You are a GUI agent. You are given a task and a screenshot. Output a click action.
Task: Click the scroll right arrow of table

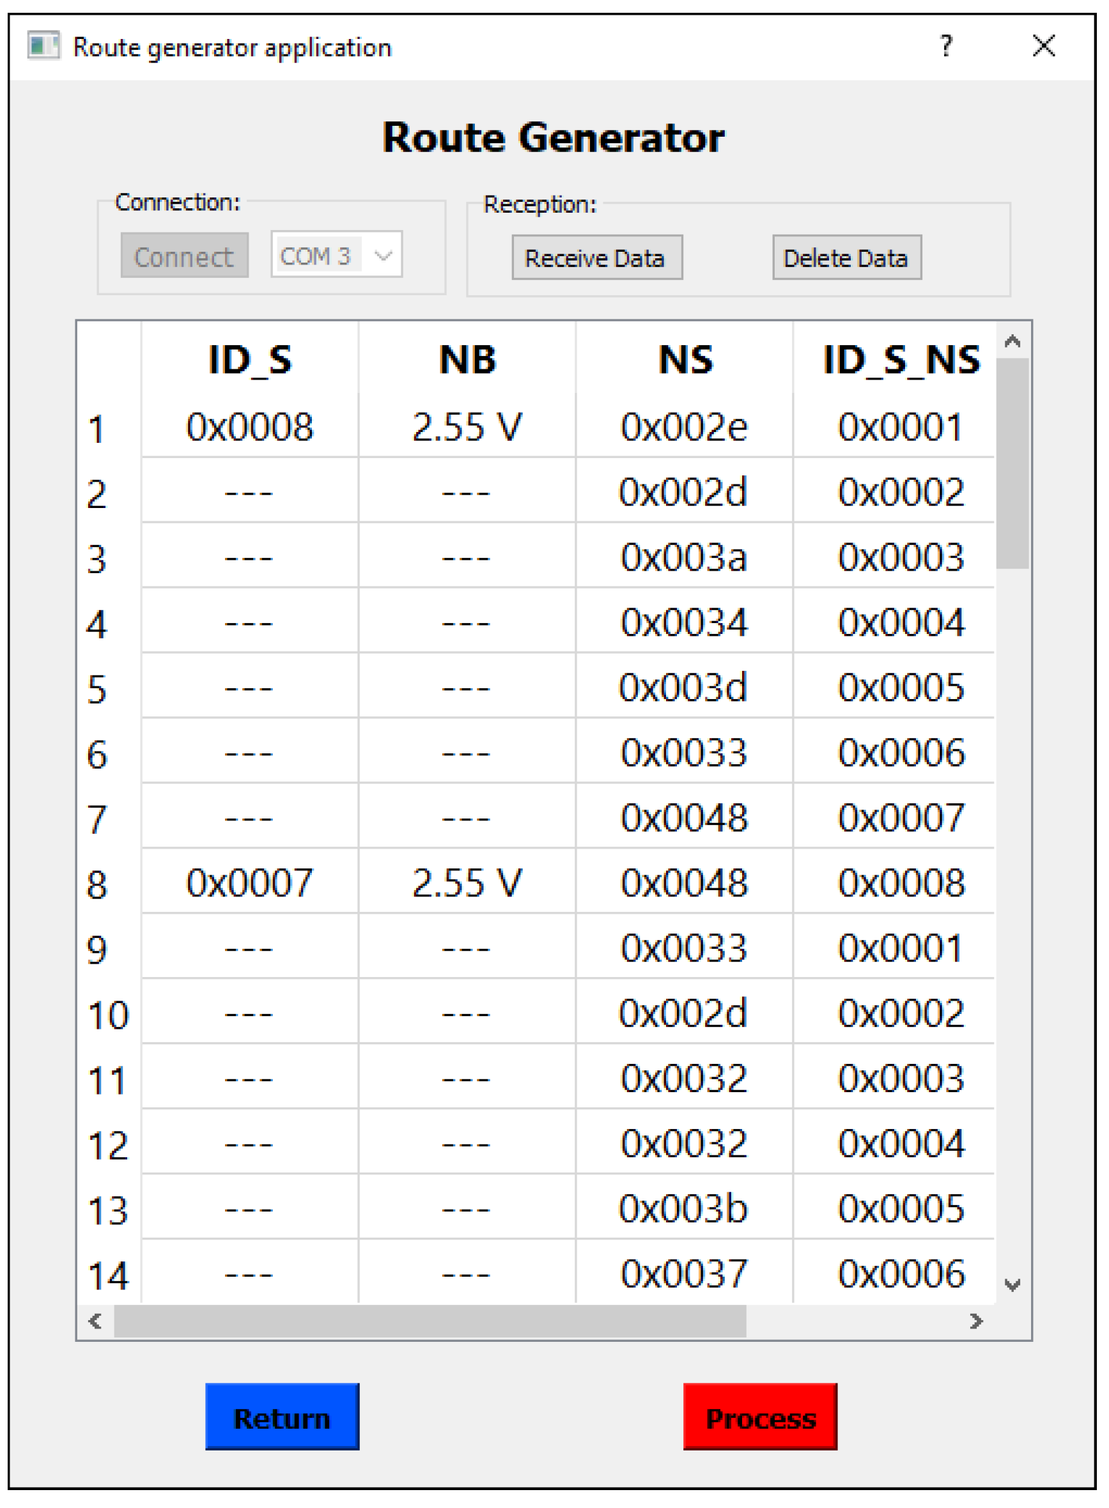(975, 1321)
